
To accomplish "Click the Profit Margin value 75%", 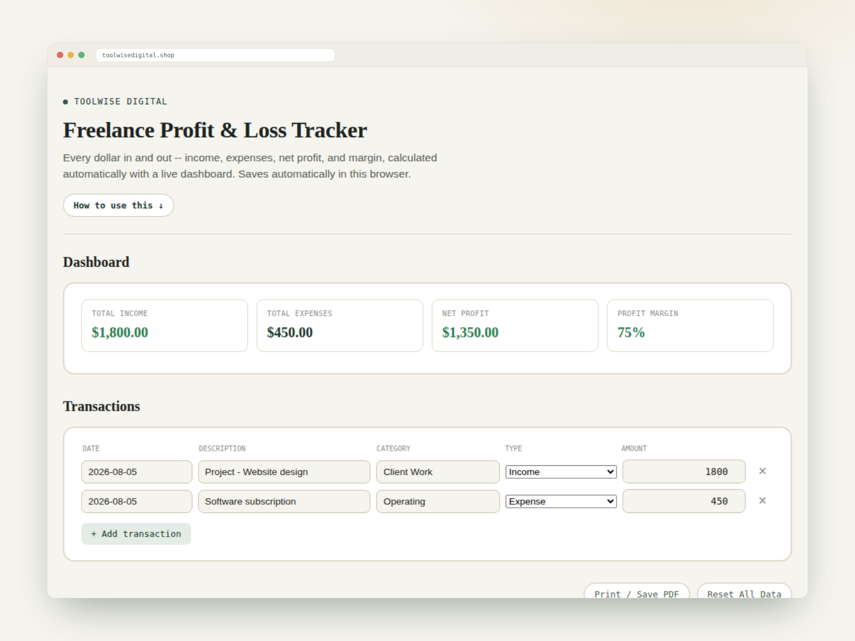I will (631, 332).
